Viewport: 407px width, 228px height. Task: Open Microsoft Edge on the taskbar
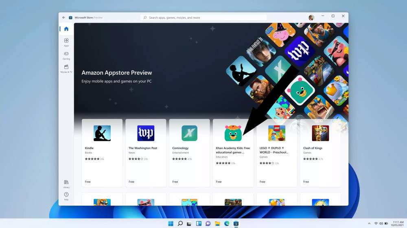[x=227, y=224]
